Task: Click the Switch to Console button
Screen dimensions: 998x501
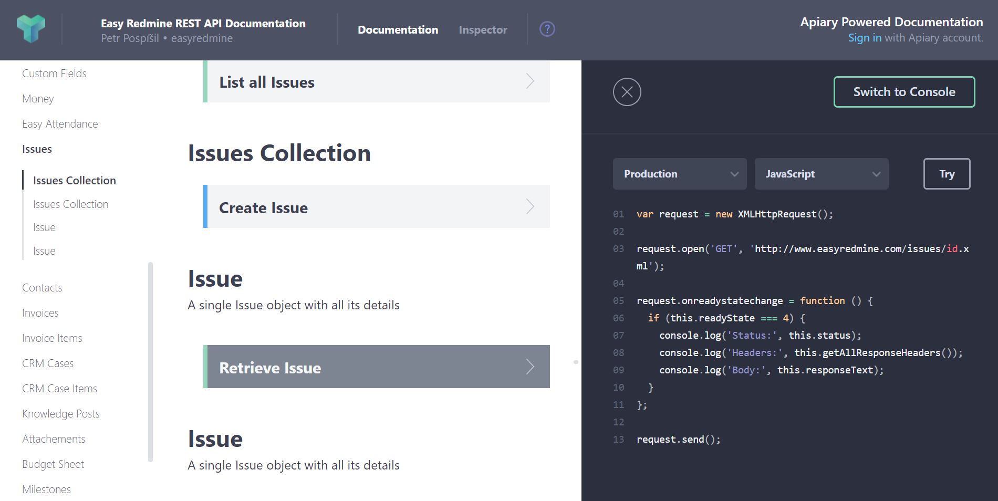Action: point(904,92)
